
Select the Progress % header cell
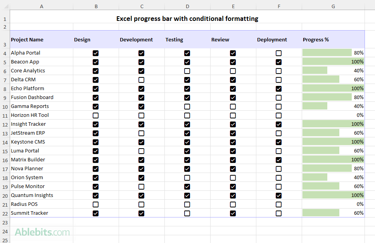coord(333,39)
